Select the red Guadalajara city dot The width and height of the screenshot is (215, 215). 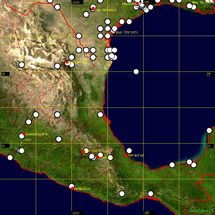coord(24,134)
